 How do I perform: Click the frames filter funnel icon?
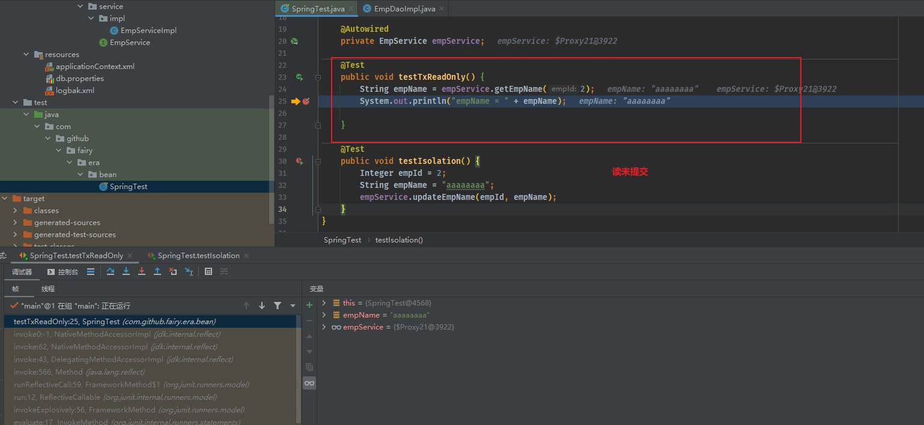tap(278, 306)
